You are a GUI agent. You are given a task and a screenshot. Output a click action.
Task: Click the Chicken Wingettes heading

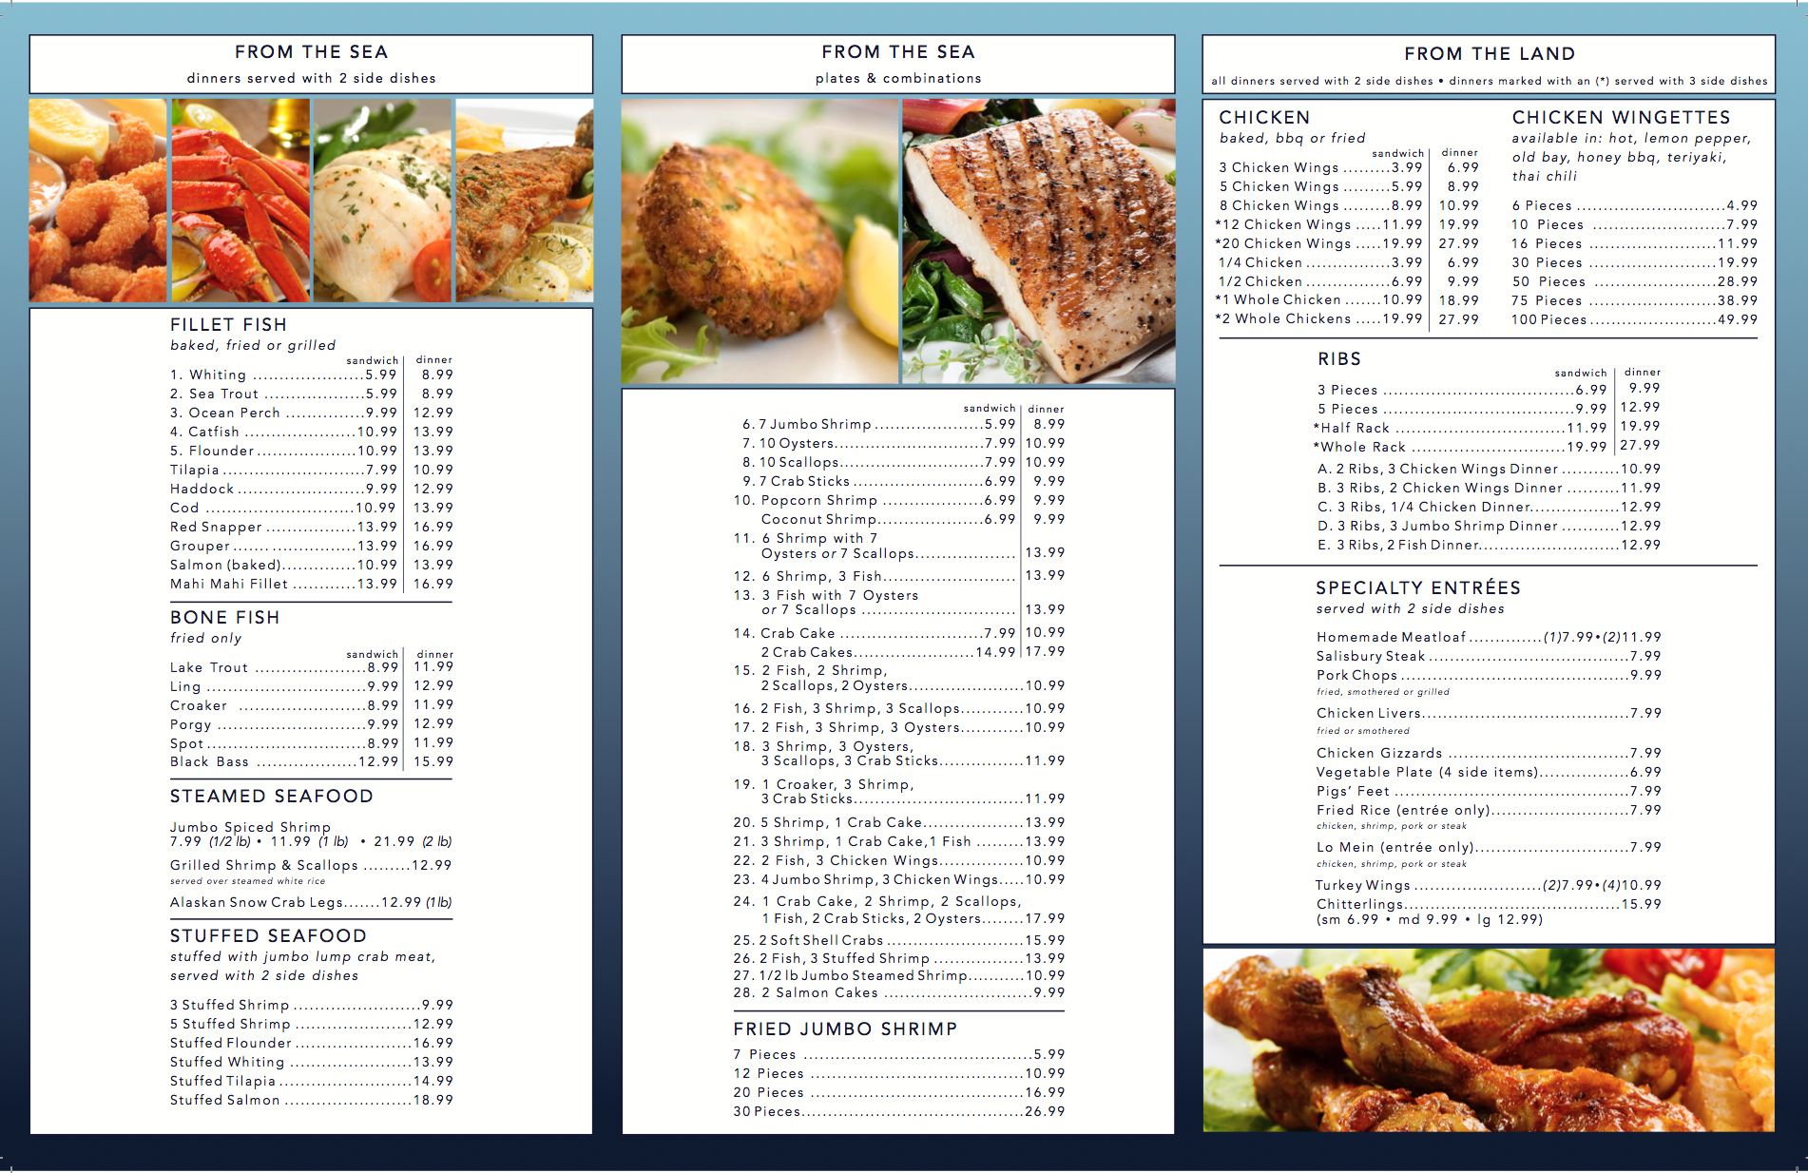(x=1620, y=118)
